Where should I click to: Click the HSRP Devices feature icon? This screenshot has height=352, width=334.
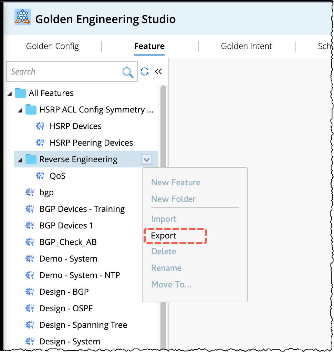click(40, 126)
